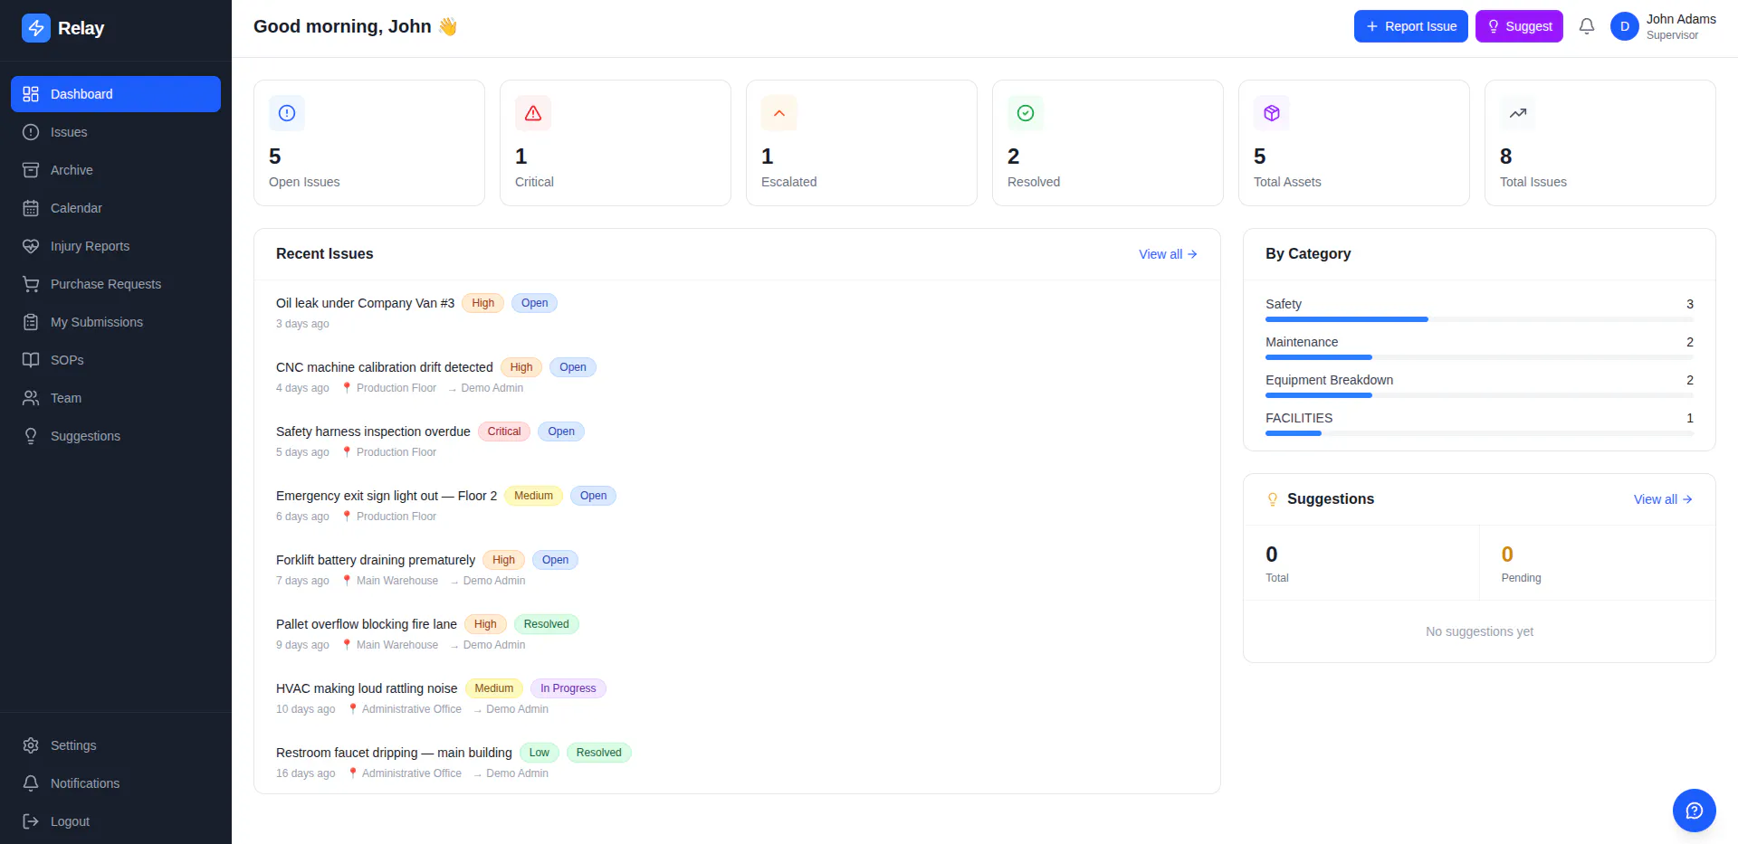1738x844 pixels.
Task: Click the Low badge on Restroom faucet issue
Action: click(x=539, y=753)
